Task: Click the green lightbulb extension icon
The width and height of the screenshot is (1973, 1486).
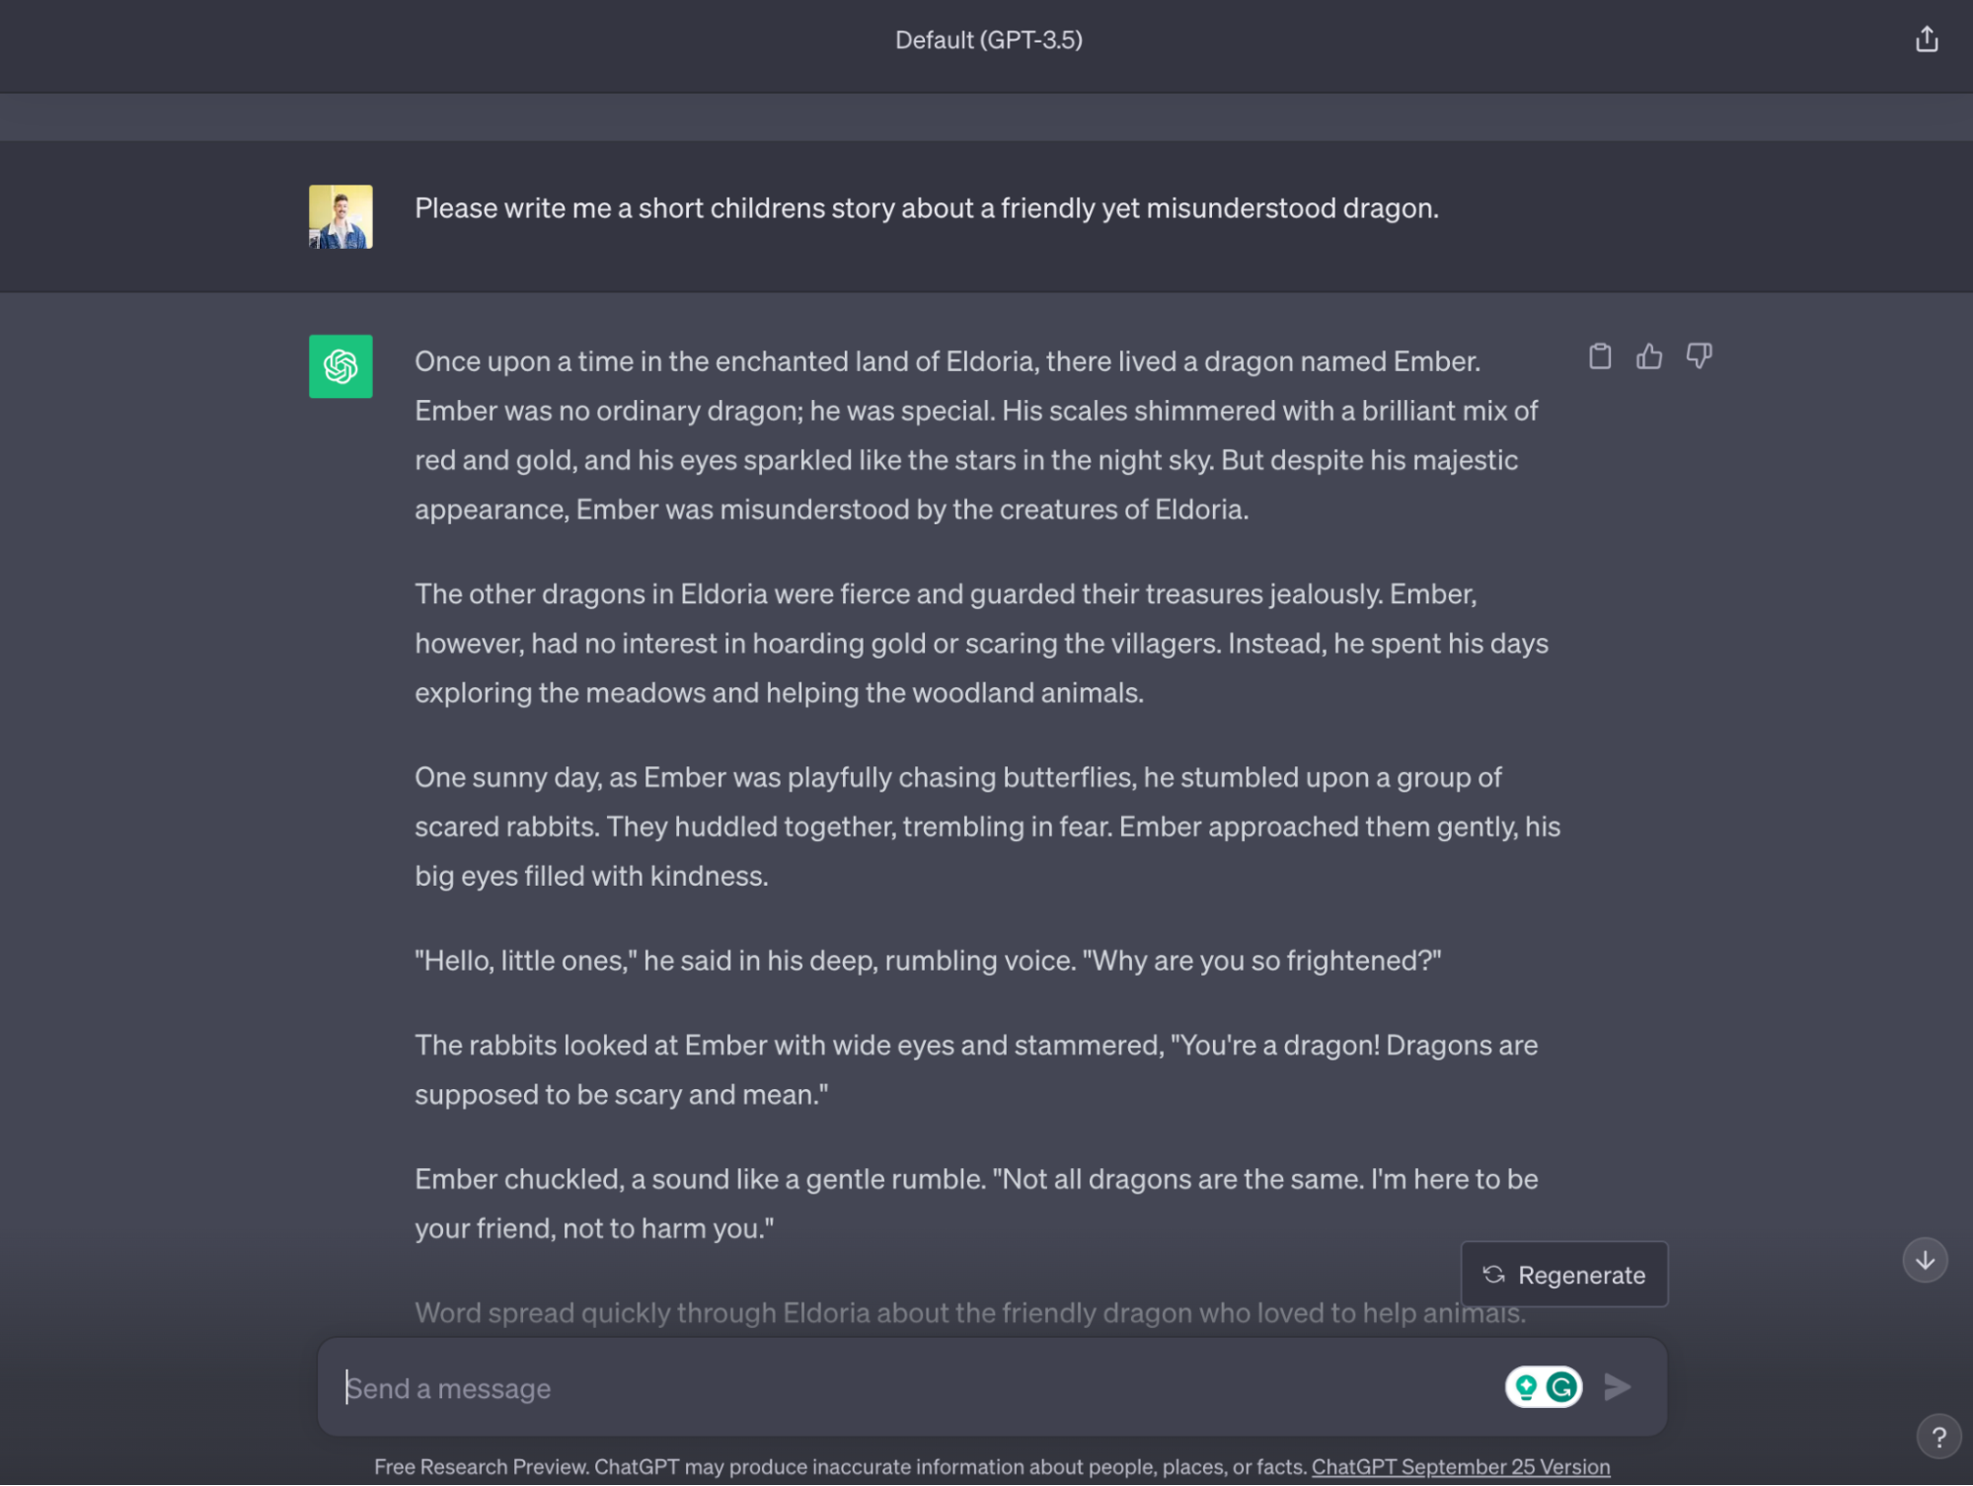Action: tap(1525, 1386)
